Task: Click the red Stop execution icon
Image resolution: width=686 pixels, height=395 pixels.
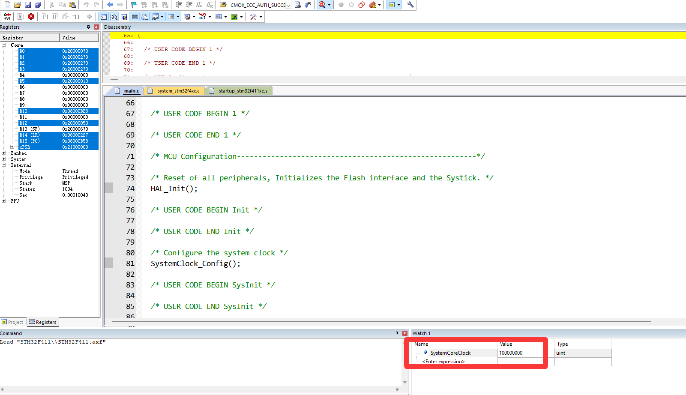Action: coord(31,17)
